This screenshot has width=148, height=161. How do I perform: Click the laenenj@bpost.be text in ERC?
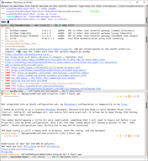point(17,17)
